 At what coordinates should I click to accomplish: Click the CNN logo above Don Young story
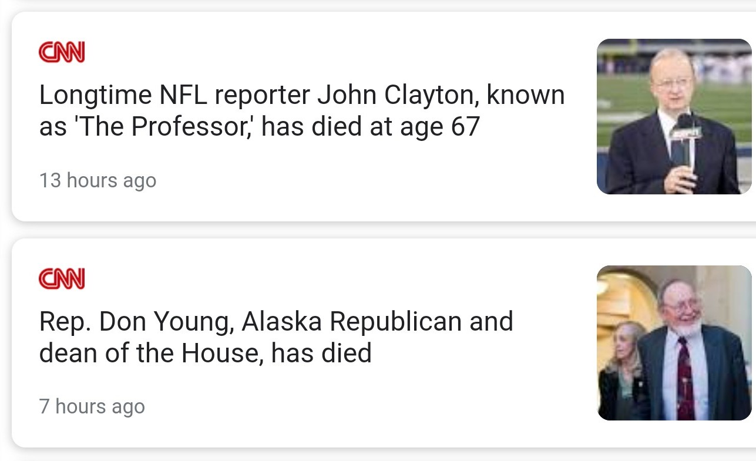pyautogui.click(x=62, y=278)
